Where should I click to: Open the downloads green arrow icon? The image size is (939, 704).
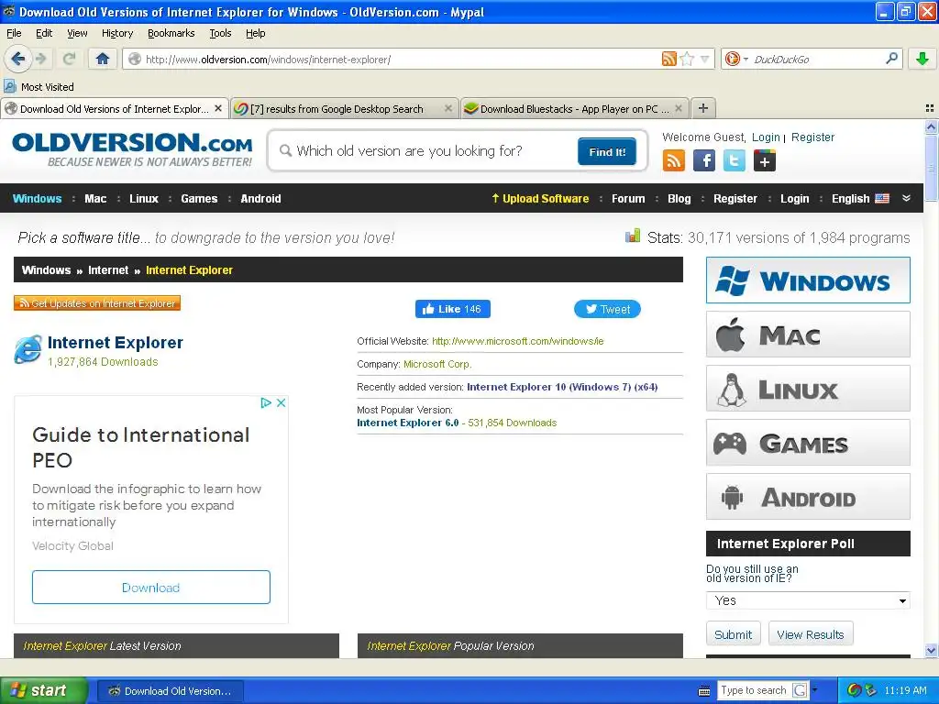[922, 59]
